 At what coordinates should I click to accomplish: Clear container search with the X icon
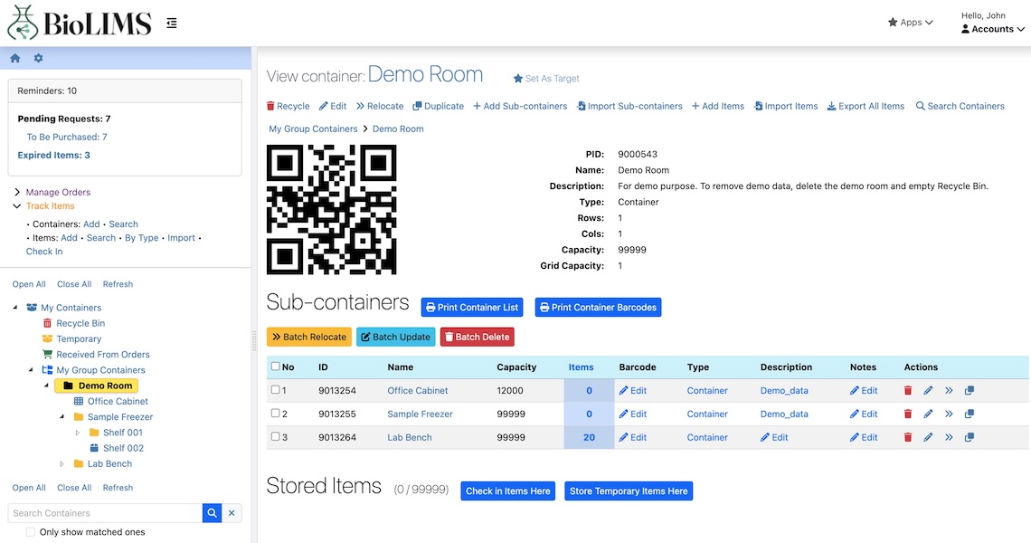(232, 513)
